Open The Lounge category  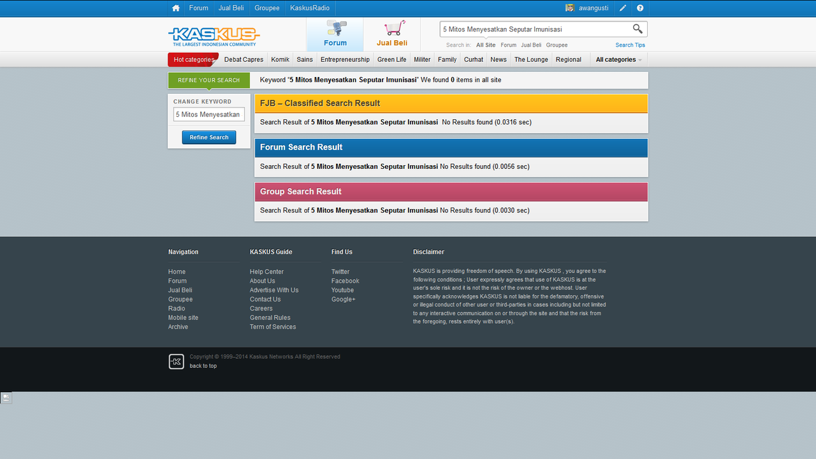point(531,59)
